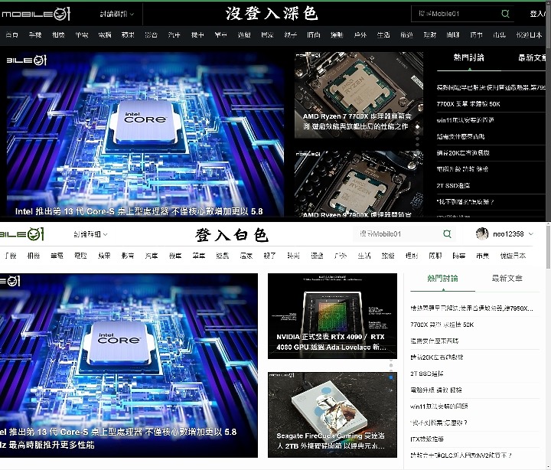Open 悅遊日本 in the dark page navigation bar
The image size is (551, 470).
pyautogui.click(x=529, y=34)
